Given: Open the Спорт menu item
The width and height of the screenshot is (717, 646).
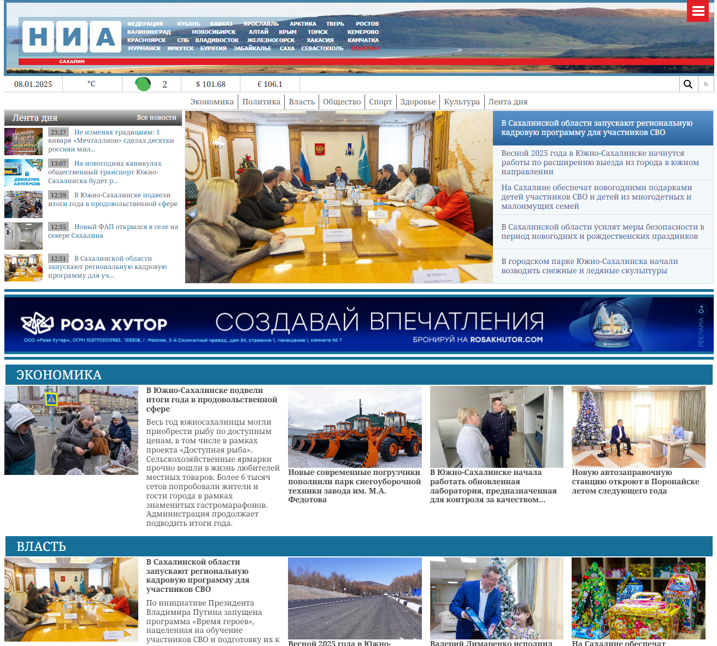Looking at the screenshot, I should (380, 102).
